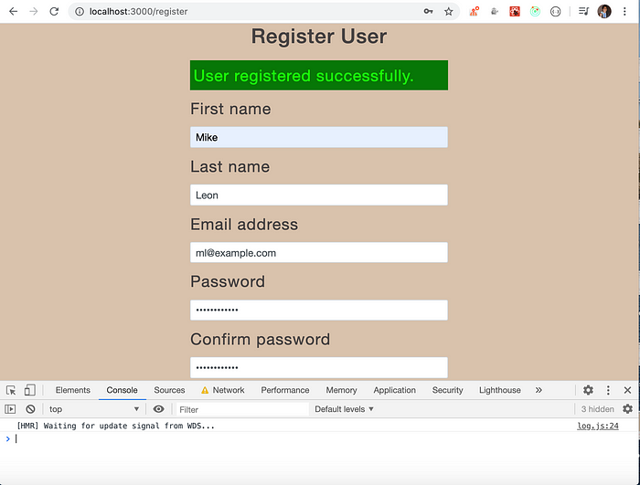Screen dimensions: 640x485
Task: Open the Network tab
Action: (x=223, y=390)
